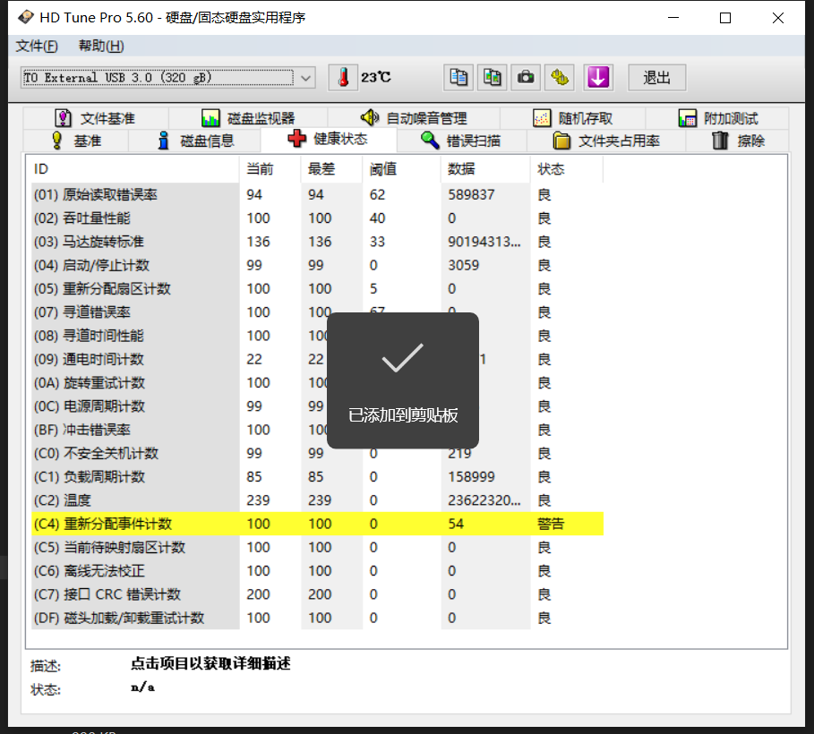Click the 退出 button
Screen dimensions: 814x734
coord(656,78)
